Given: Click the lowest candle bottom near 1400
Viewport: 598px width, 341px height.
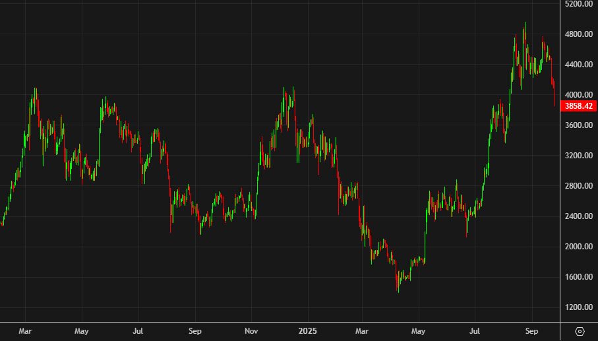Looking at the screenshot, I should [398, 290].
